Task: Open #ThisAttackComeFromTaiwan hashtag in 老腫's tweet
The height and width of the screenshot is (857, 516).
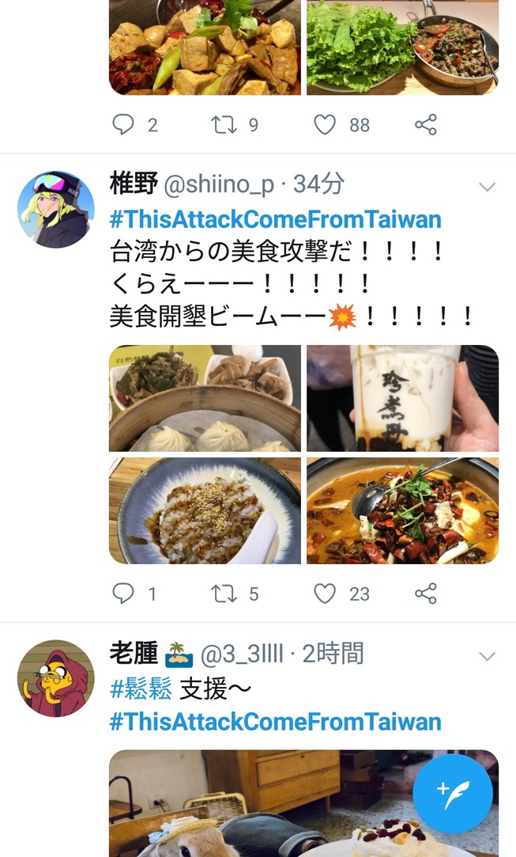Action: [x=275, y=722]
